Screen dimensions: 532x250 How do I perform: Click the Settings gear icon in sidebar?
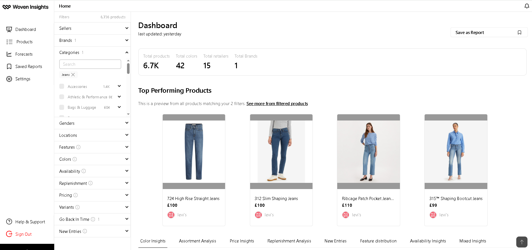tap(9, 79)
